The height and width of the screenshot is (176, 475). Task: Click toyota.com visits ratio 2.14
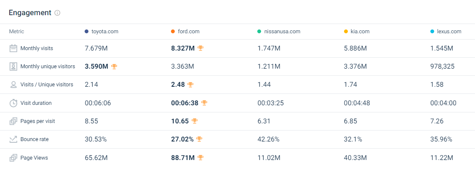coord(91,85)
